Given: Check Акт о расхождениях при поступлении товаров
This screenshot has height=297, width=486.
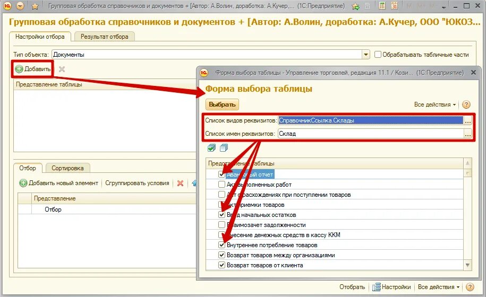Looking at the screenshot, I should pos(221,195).
